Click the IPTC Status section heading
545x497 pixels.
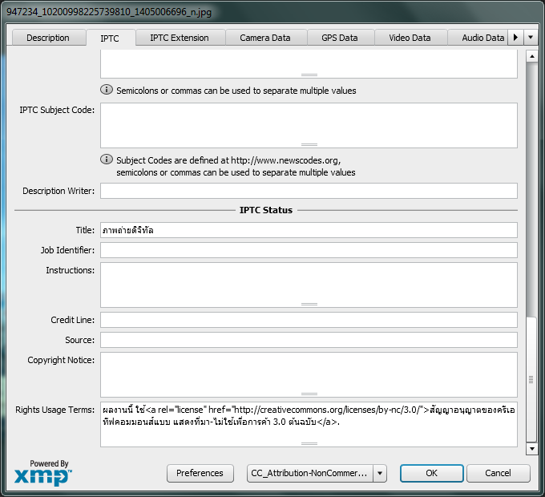(266, 210)
